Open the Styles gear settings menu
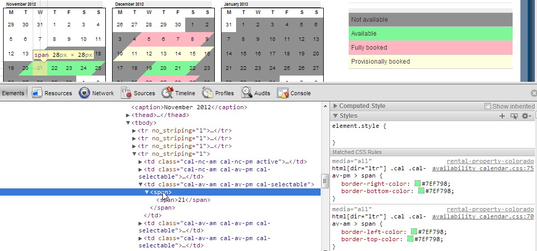 tap(526, 116)
